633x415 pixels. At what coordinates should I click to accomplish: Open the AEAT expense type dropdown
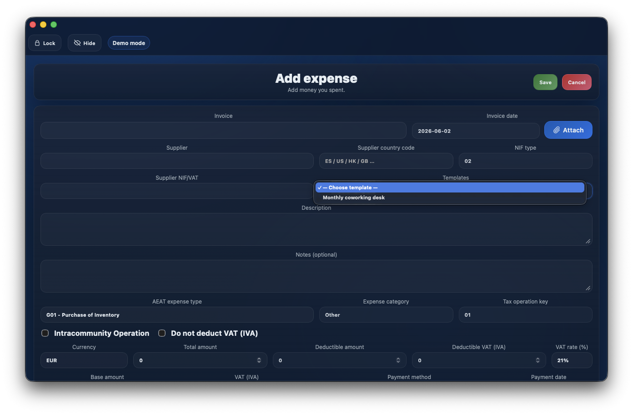pos(177,315)
